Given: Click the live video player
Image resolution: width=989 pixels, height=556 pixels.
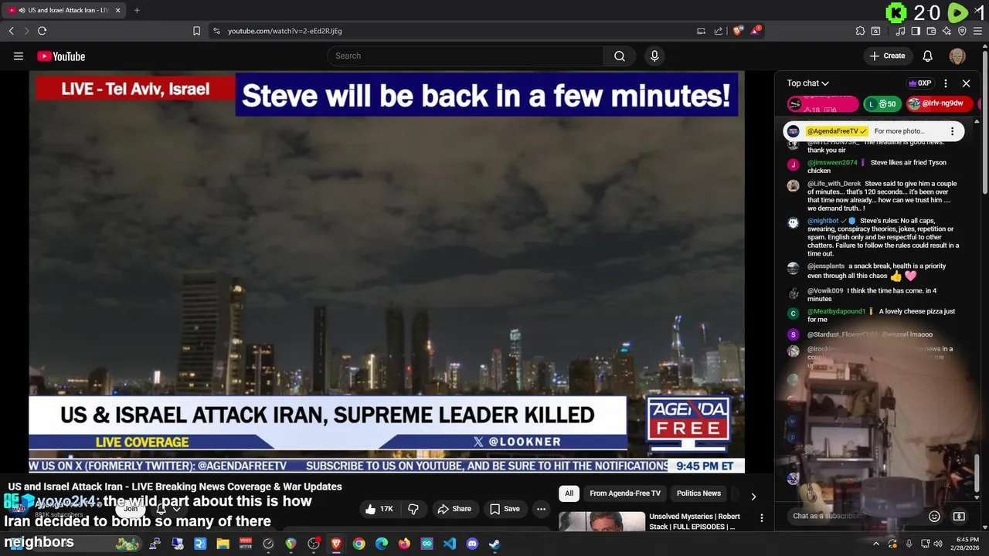Looking at the screenshot, I should 386,272.
